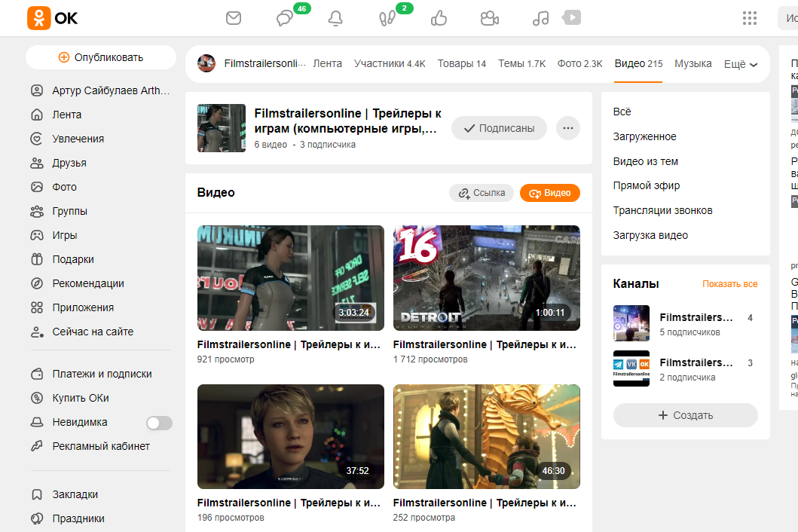Switch to Темы 1.7K tab
This screenshot has width=798, height=532.
pyautogui.click(x=521, y=63)
